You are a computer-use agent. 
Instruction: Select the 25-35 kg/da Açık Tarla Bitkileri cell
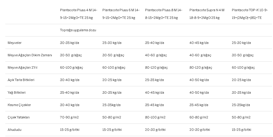click(x=154, y=80)
